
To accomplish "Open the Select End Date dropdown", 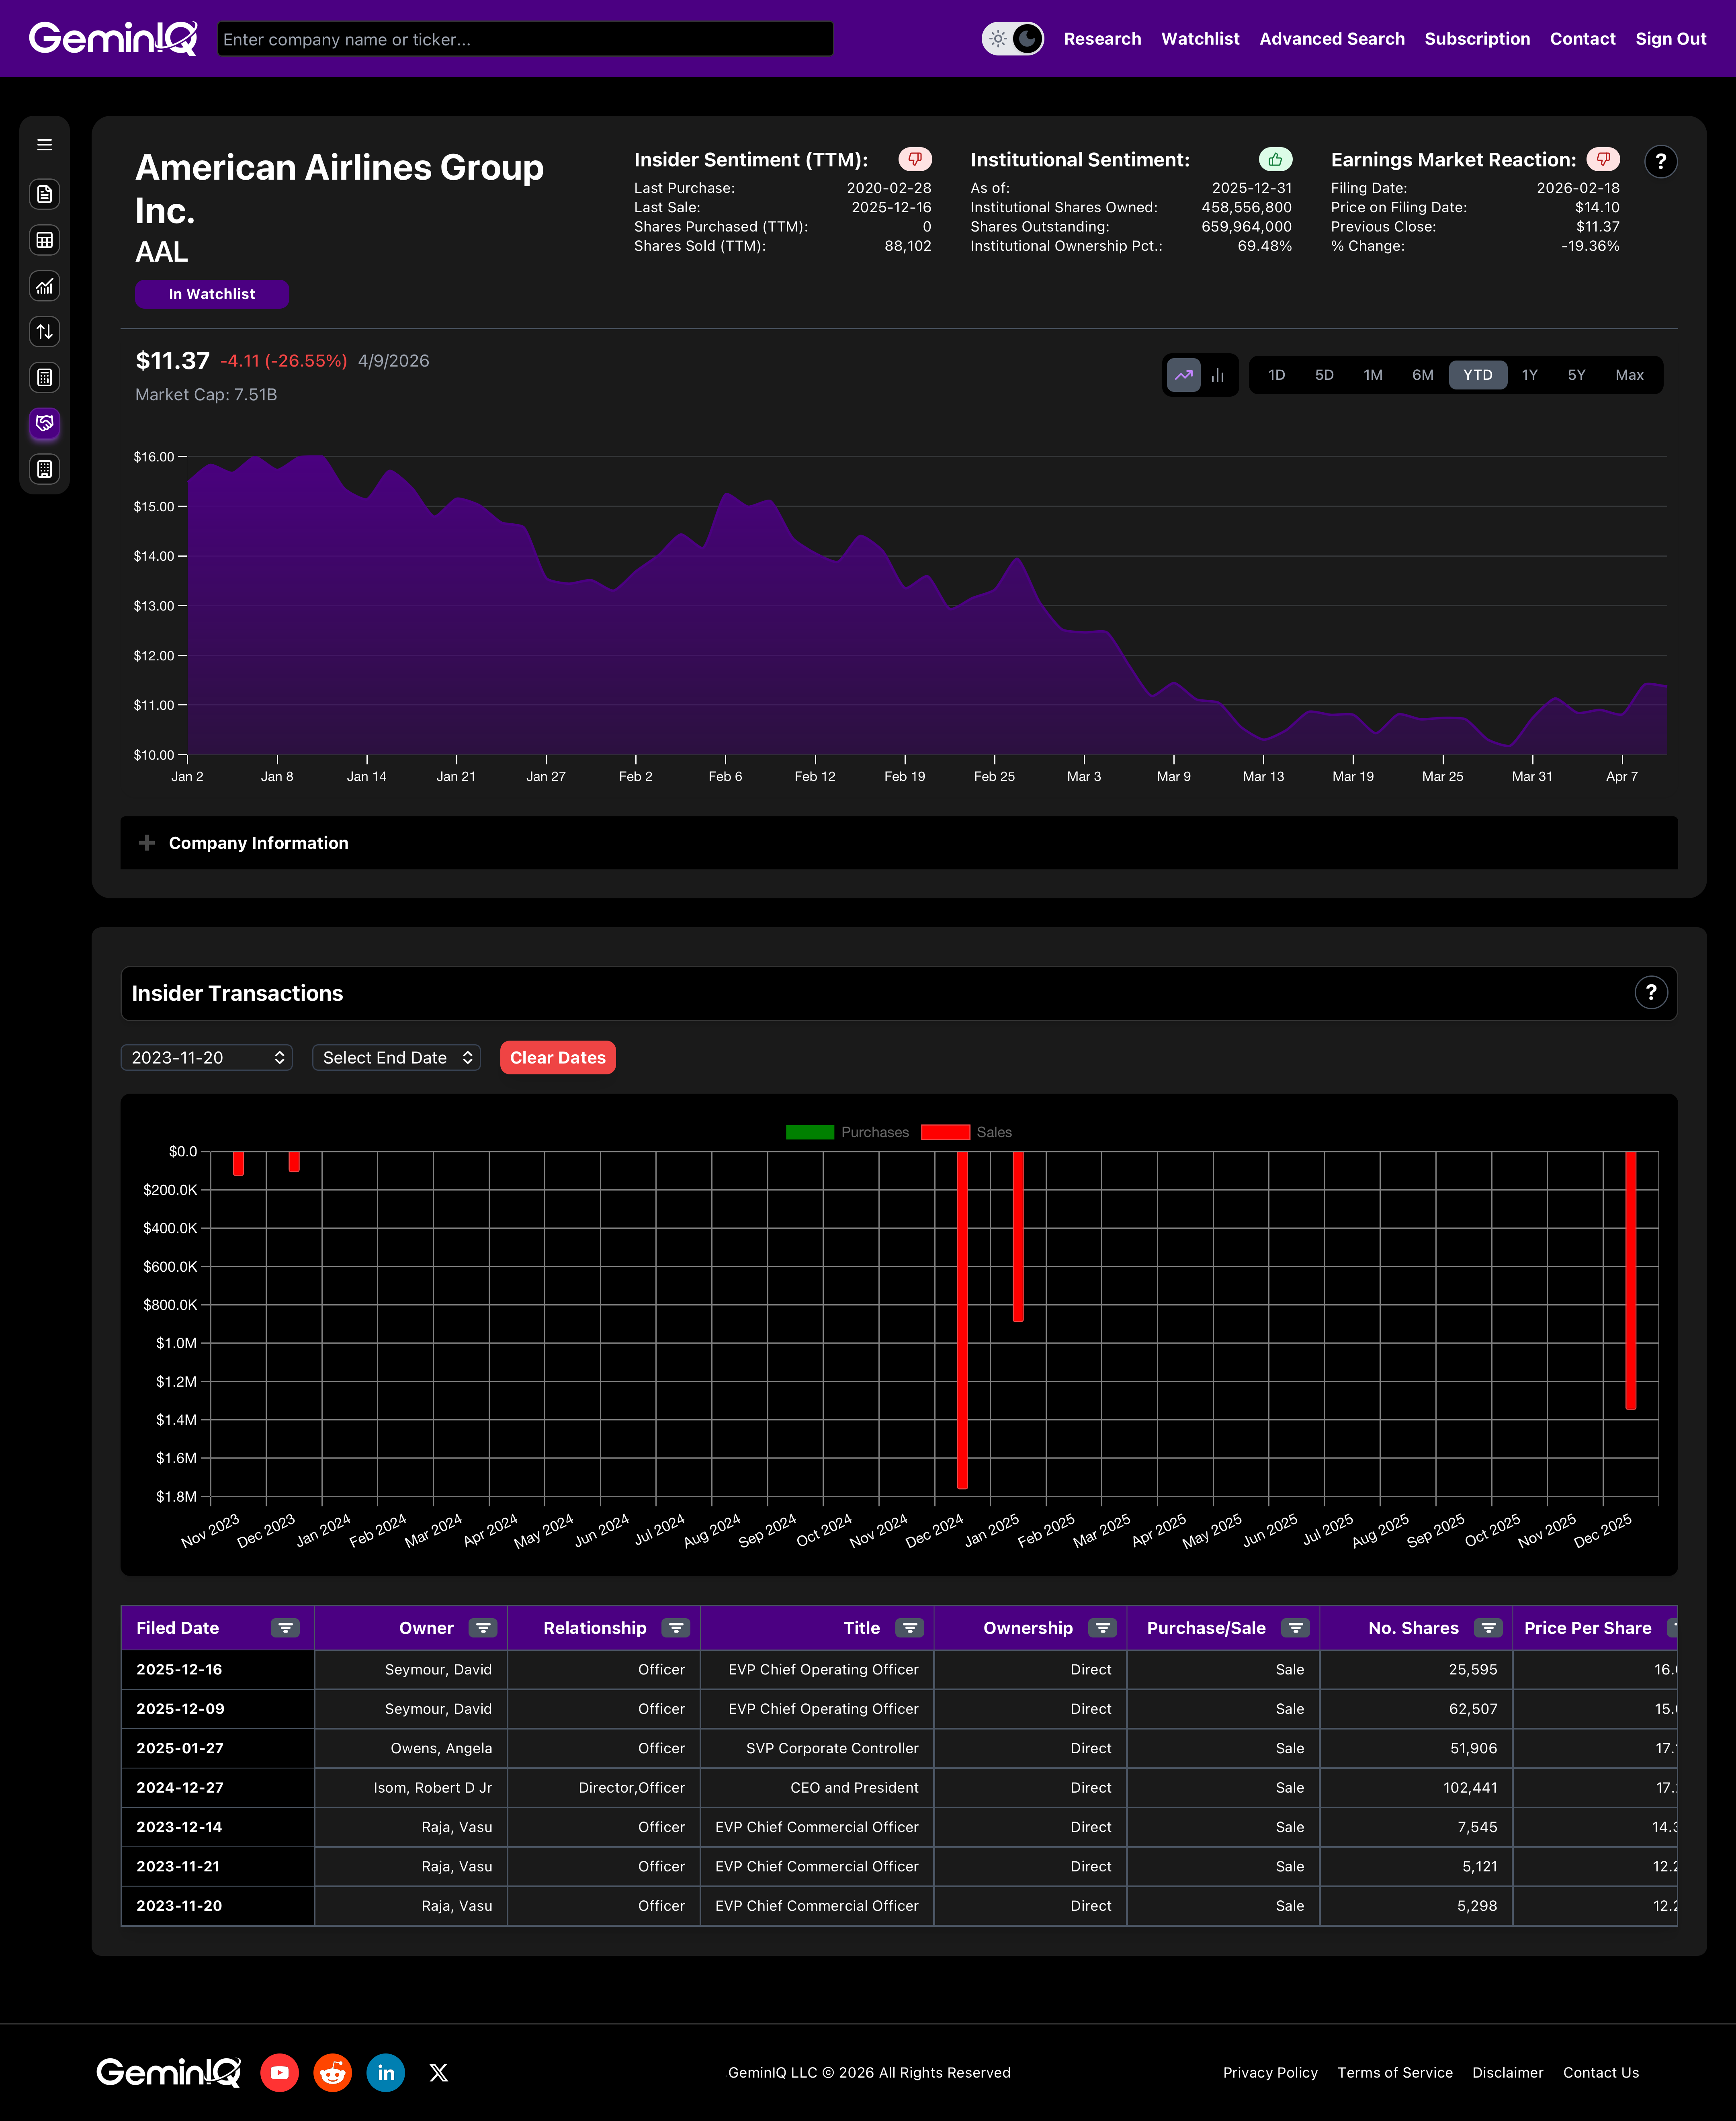I will point(396,1058).
